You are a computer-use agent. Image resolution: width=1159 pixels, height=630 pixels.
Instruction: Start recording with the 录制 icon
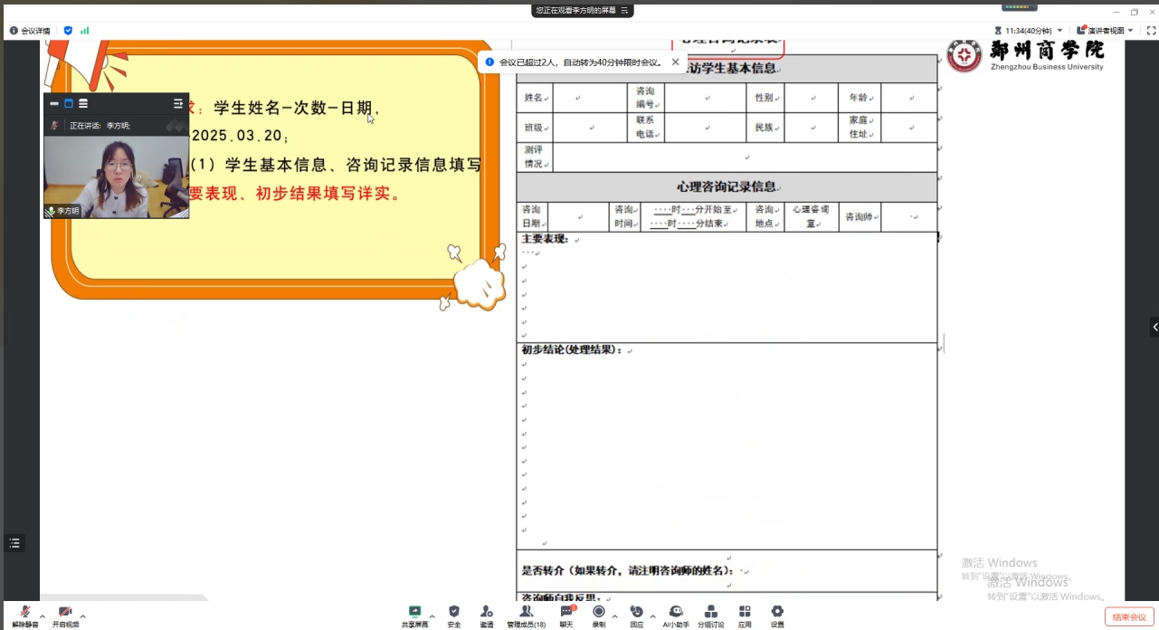click(599, 614)
